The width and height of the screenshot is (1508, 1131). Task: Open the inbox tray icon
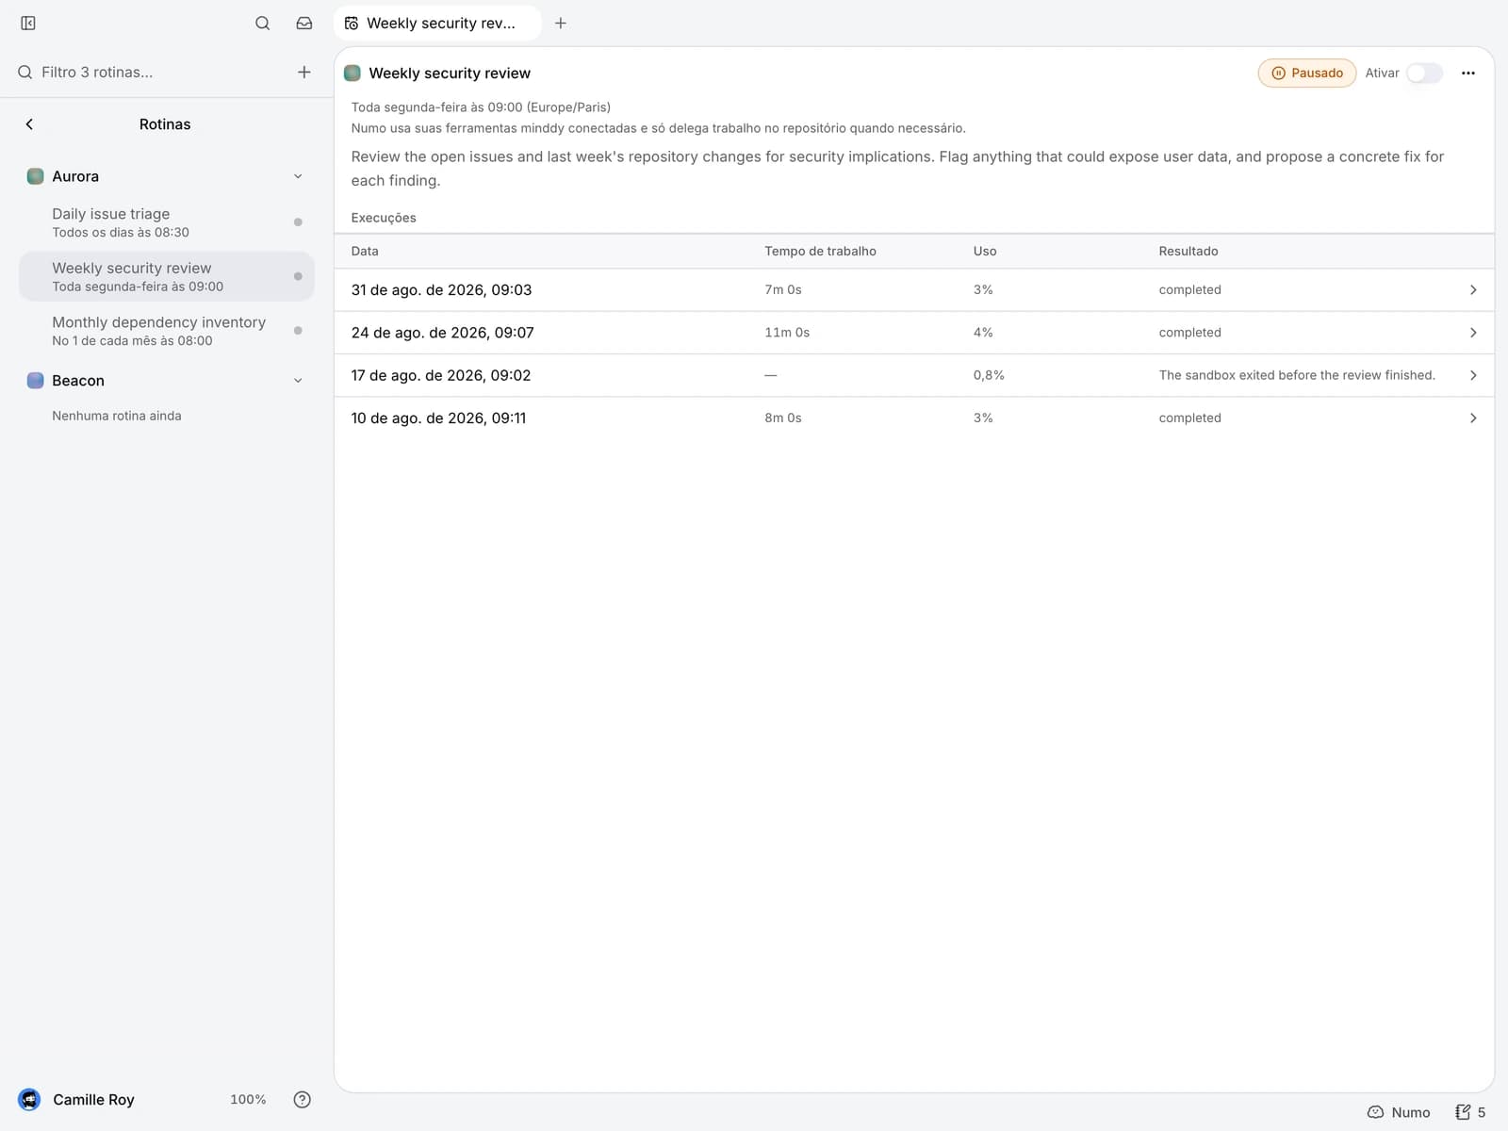coord(304,23)
